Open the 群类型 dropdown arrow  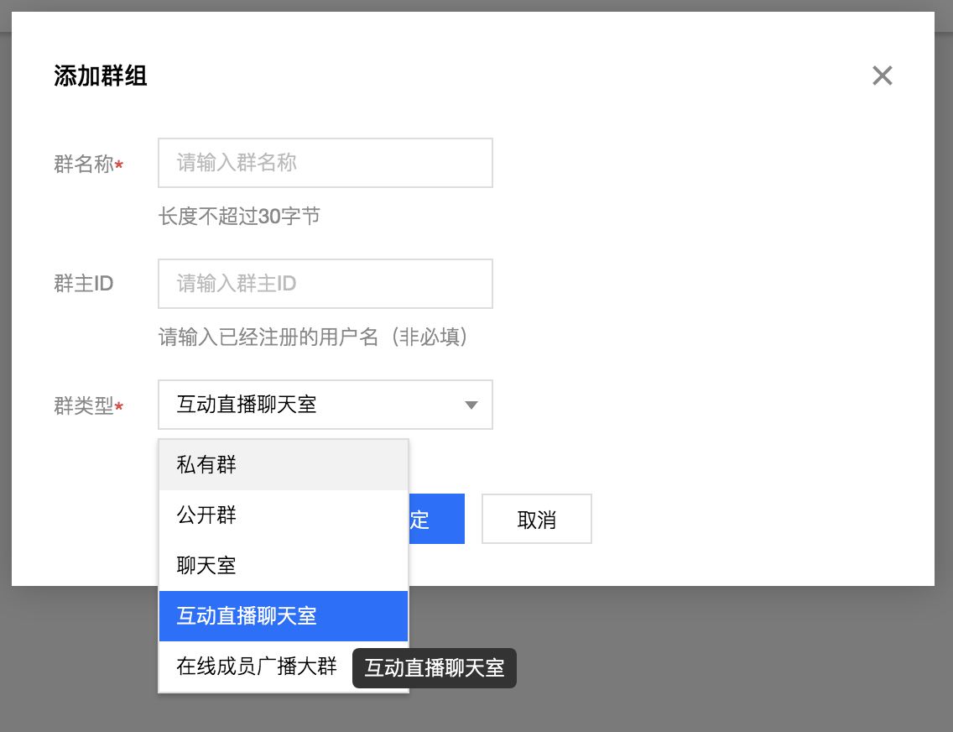click(471, 405)
